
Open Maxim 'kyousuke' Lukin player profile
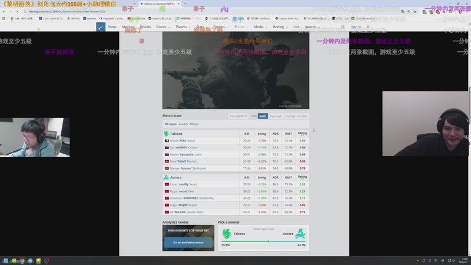185,154
